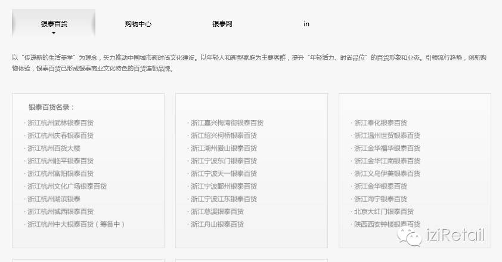This screenshot has height=262, width=502.
Task: Click 浙江宁波东门银泰百货 entry
Action: click(224, 161)
